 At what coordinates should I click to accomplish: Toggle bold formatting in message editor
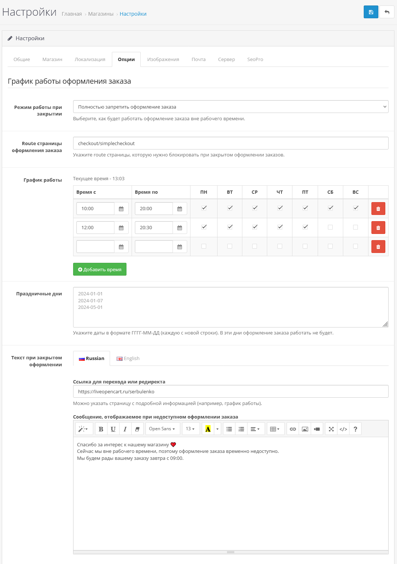pyautogui.click(x=101, y=429)
